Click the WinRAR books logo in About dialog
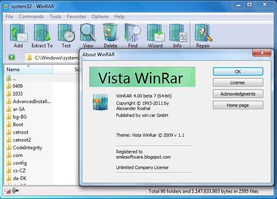The height and width of the screenshot is (199, 277). (x=100, y=102)
